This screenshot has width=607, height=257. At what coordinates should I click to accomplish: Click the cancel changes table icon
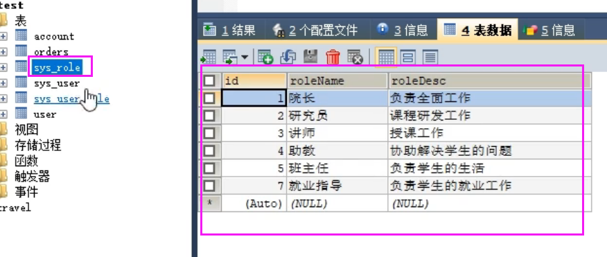pyautogui.click(x=355, y=57)
